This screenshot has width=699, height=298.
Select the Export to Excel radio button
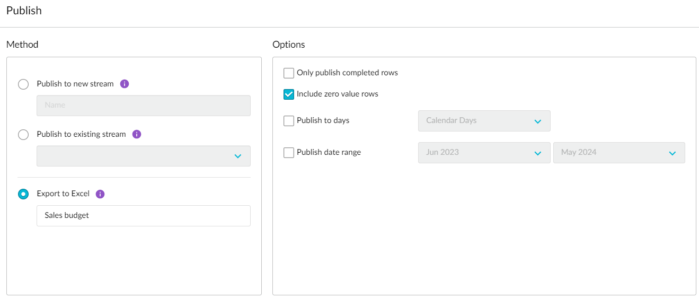click(23, 194)
